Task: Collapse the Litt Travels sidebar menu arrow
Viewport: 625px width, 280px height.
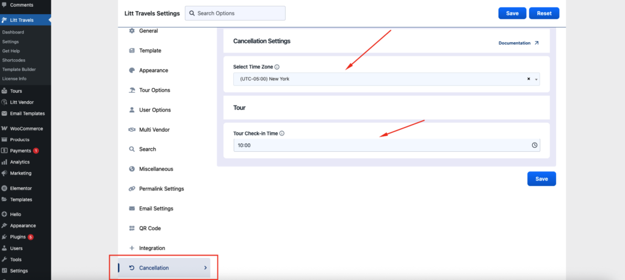Action: coord(49,20)
